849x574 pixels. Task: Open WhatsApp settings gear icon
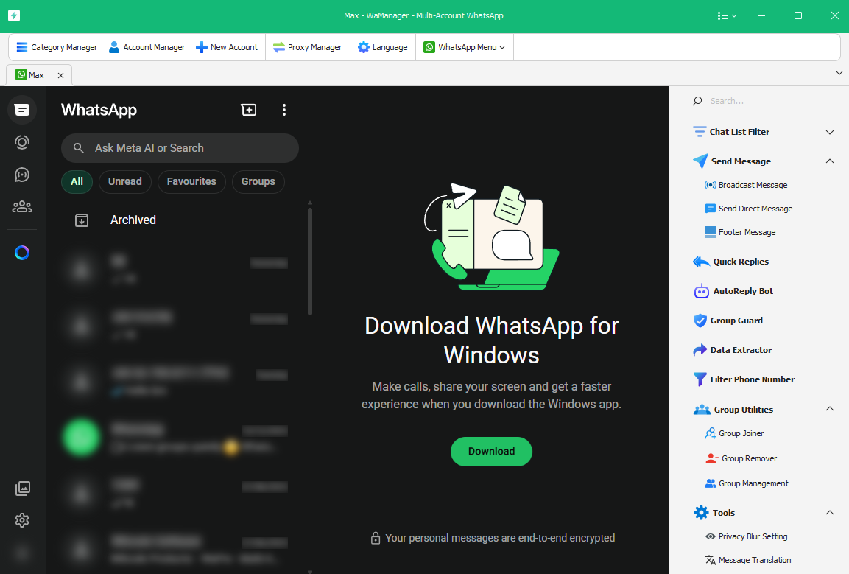[22, 520]
